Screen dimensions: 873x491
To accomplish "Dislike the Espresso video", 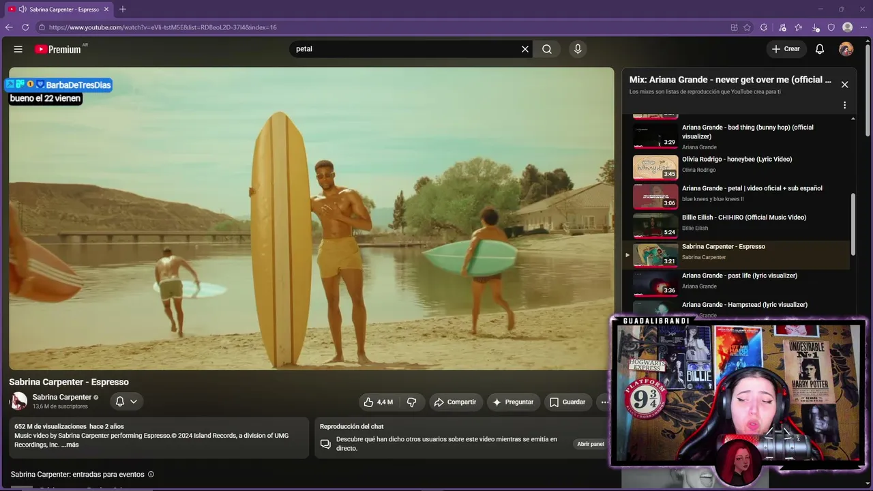I will point(411,402).
